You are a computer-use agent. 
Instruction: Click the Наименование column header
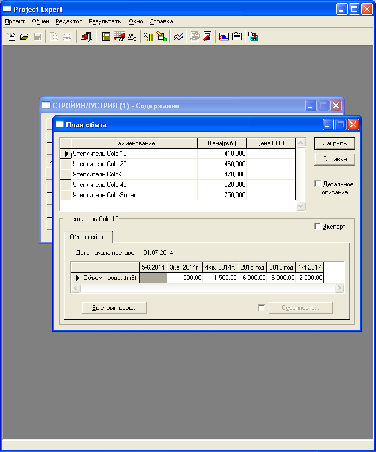[x=135, y=143]
